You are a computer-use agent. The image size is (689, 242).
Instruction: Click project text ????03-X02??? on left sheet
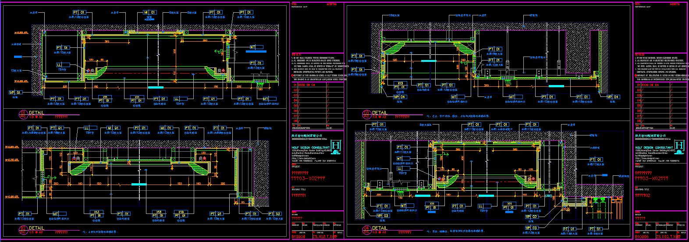tap(309, 179)
